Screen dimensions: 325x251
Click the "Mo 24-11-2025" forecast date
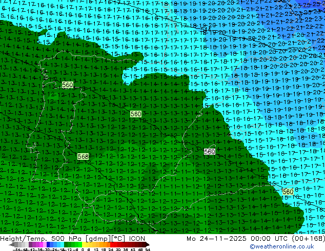(216, 239)
